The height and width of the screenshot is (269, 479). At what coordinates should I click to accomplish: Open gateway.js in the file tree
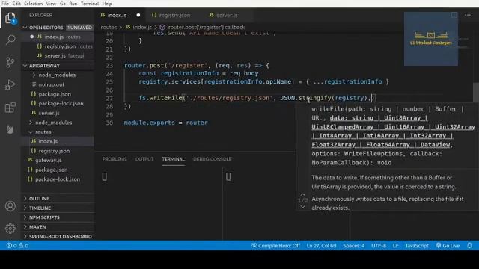pyautogui.click(x=48, y=161)
